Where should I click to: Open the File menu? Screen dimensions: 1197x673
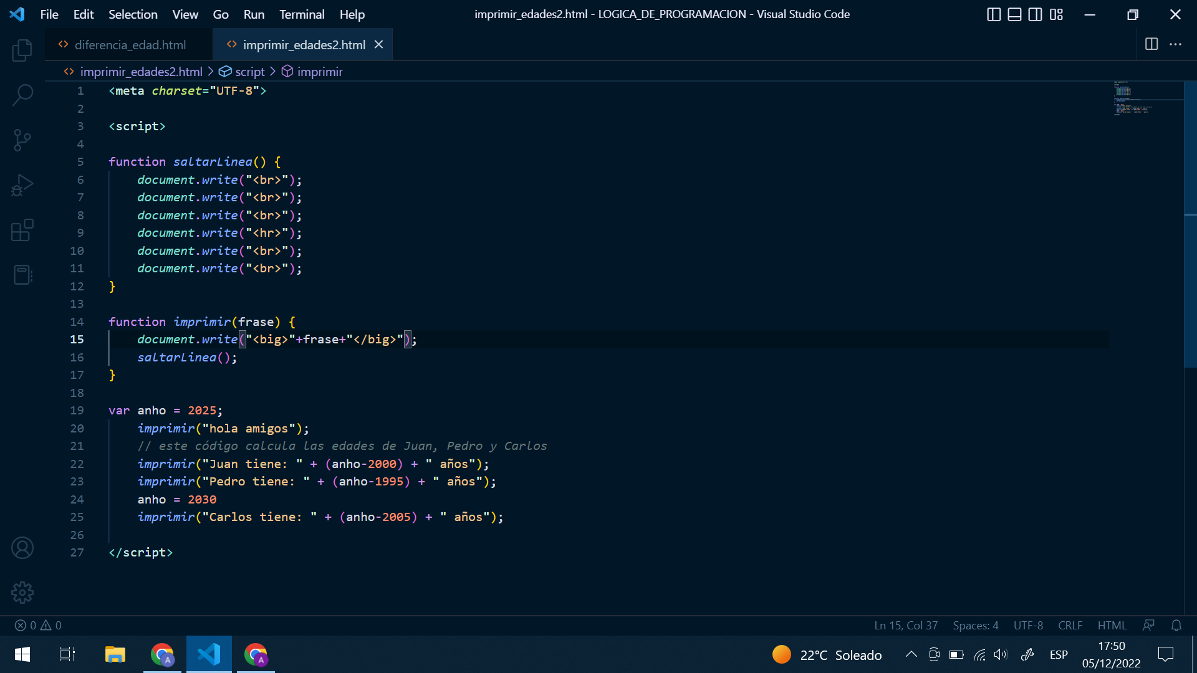[x=49, y=14]
